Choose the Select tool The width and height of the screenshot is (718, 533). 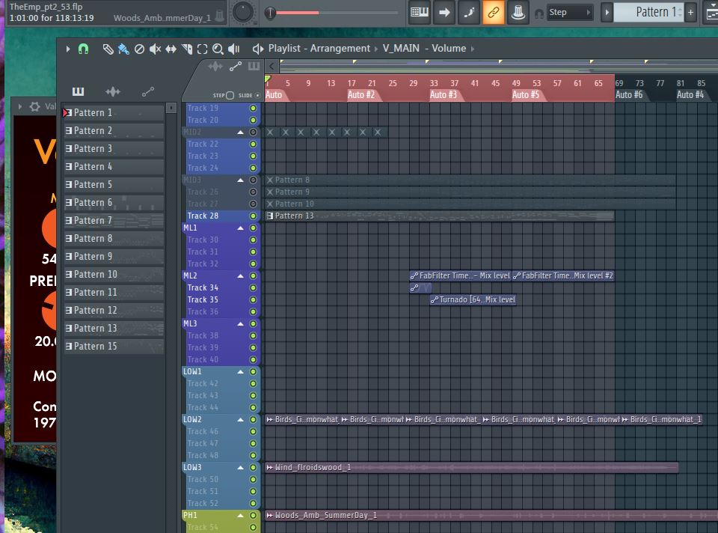202,49
